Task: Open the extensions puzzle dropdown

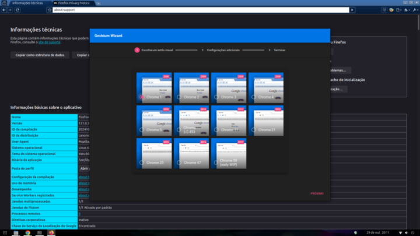Action: point(407,10)
